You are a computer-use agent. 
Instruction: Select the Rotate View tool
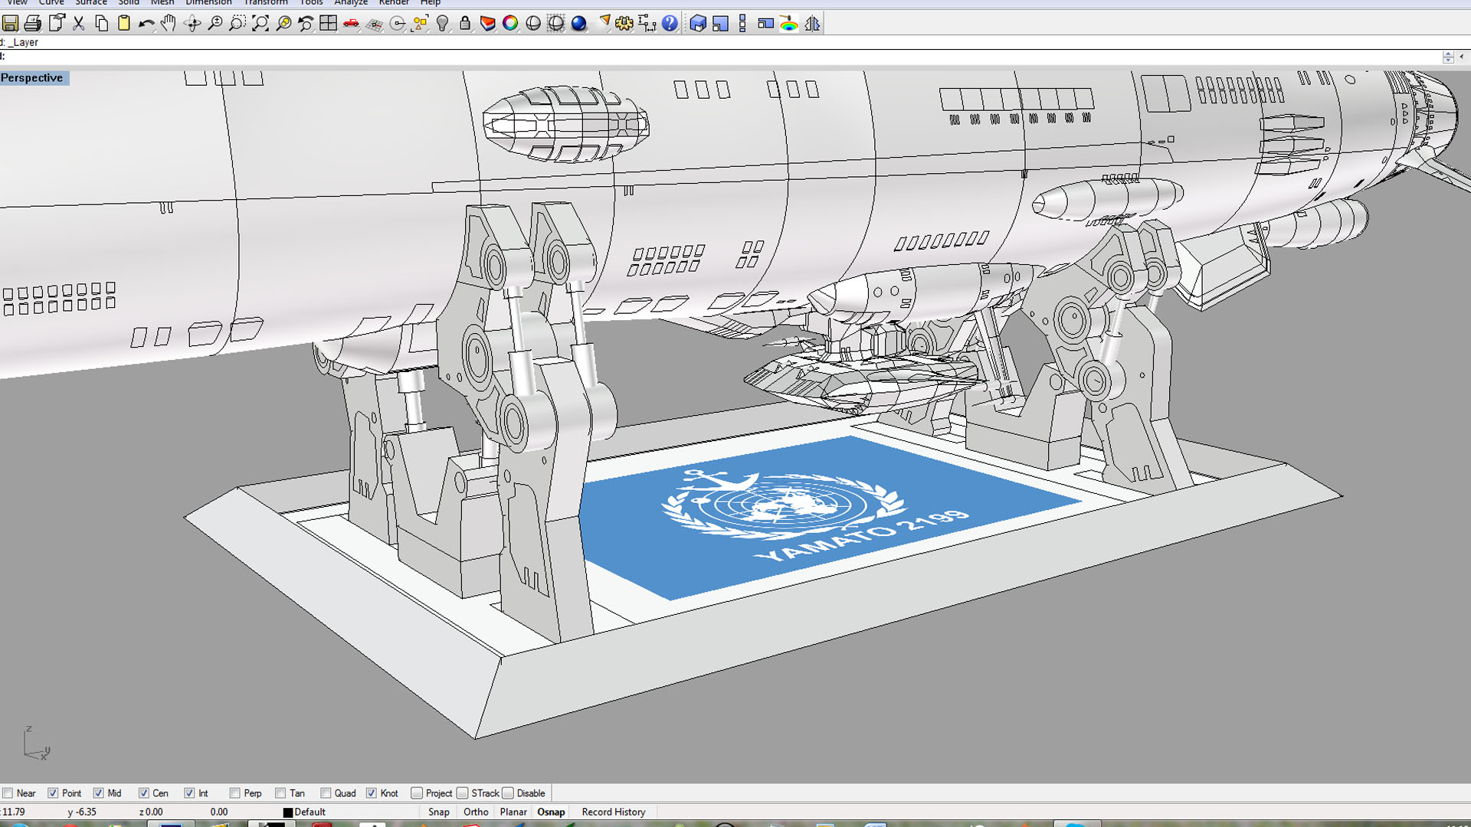pyautogui.click(x=192, y=24)
